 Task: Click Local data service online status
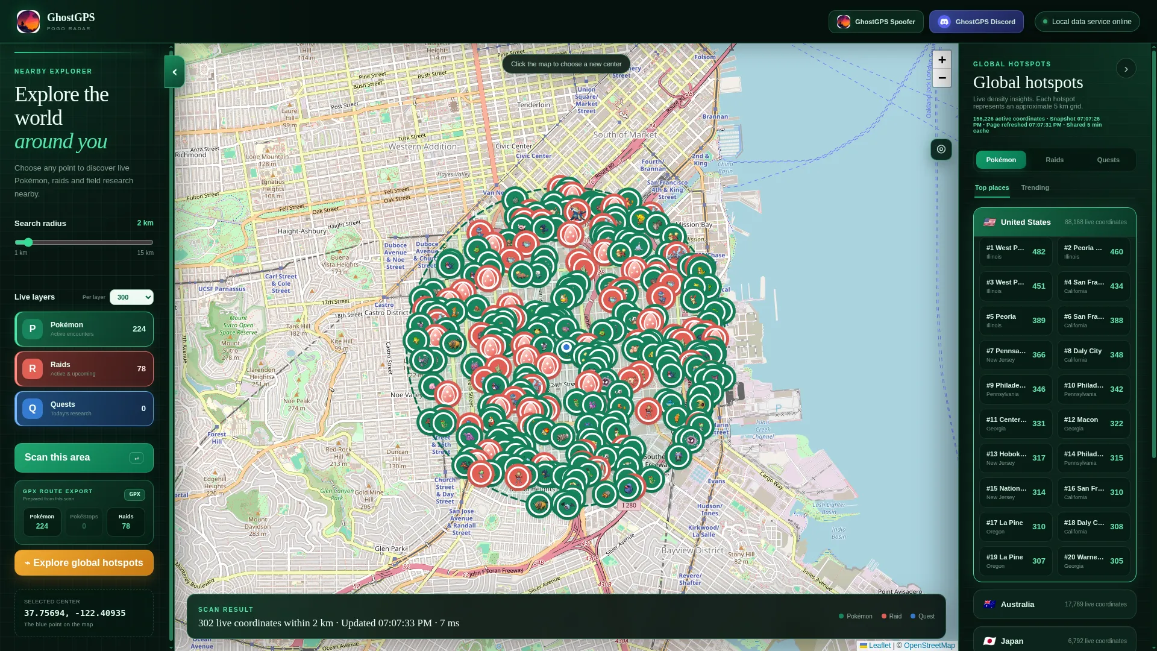click(x=1087, y=22)
